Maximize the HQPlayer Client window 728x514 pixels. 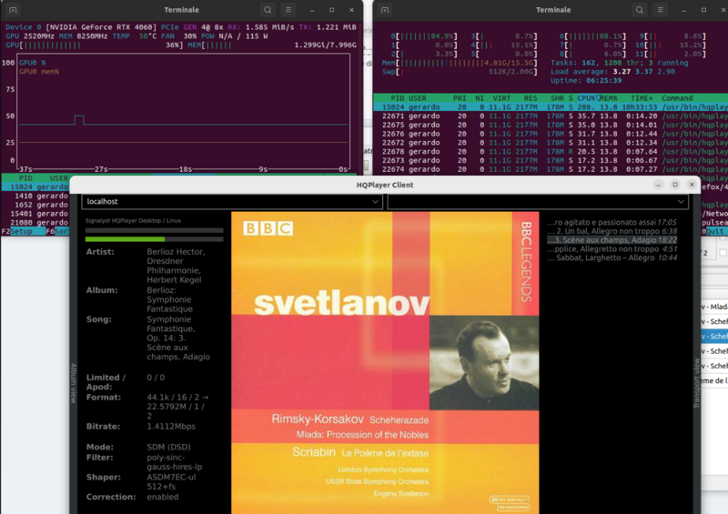(x=674, y=185)
